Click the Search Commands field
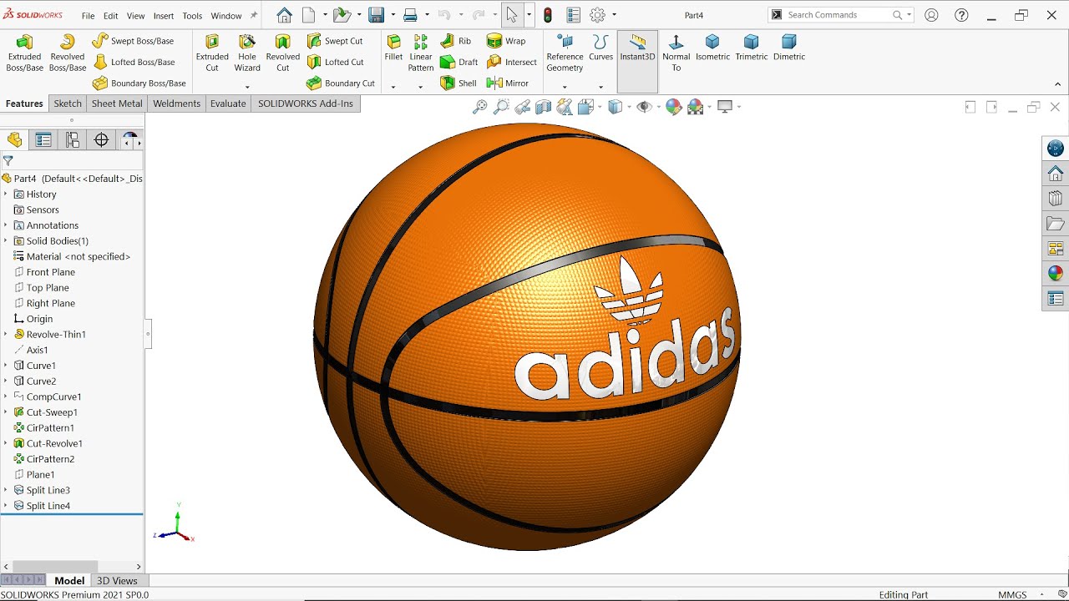Screen dimensions: 1069x601 840,15
